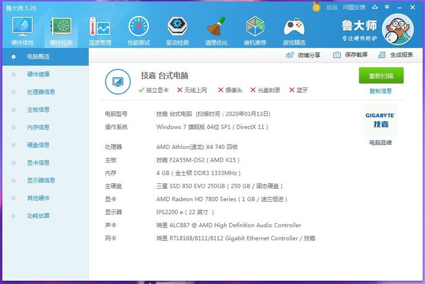Open the 论坛 forum link

tap(332, 7)
